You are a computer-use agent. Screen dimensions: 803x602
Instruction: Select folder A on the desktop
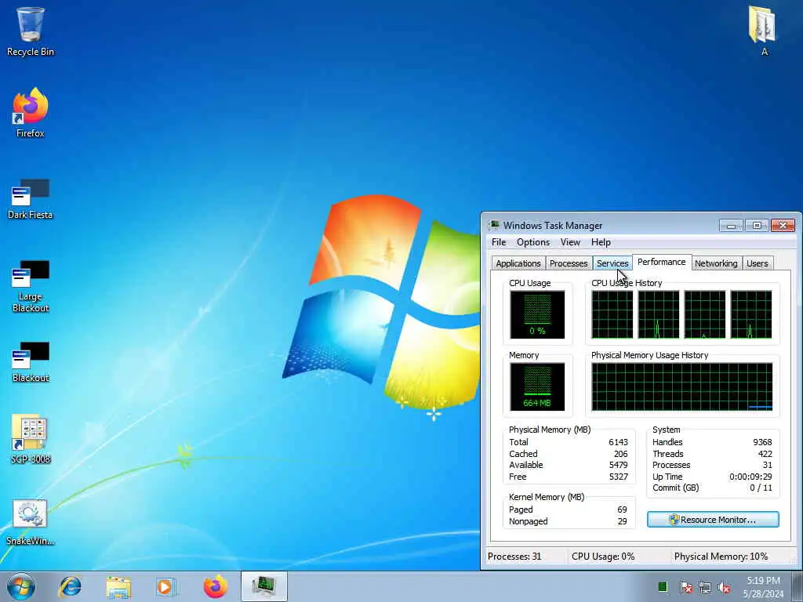tap(762, 31)
